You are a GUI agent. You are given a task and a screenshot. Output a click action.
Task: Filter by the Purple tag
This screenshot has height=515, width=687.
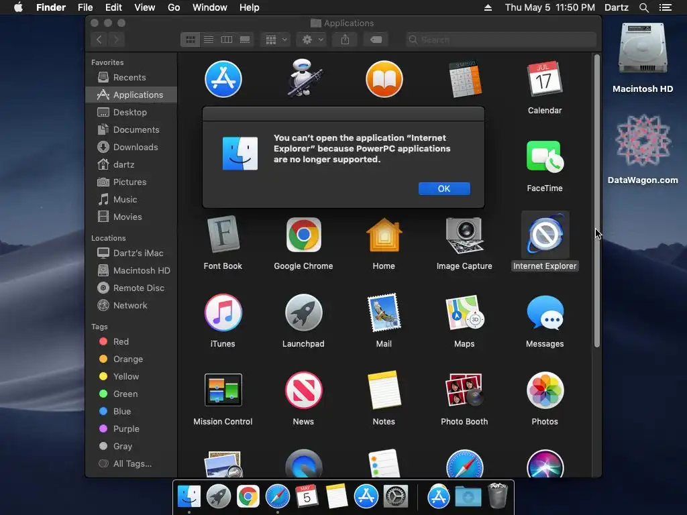(131, 429)
